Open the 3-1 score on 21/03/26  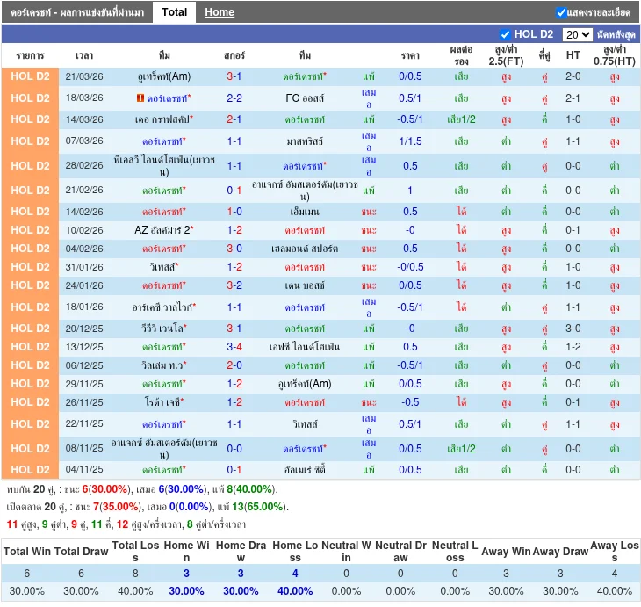click(234, 76)
